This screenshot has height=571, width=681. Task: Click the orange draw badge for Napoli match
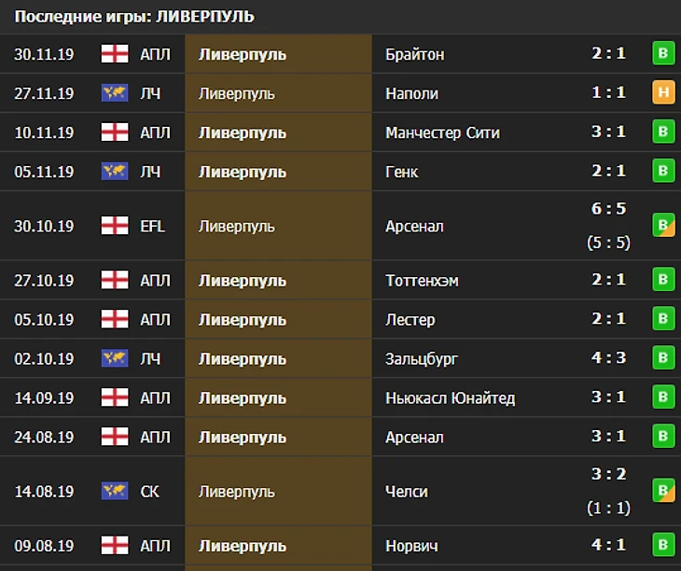coord(663,92)
